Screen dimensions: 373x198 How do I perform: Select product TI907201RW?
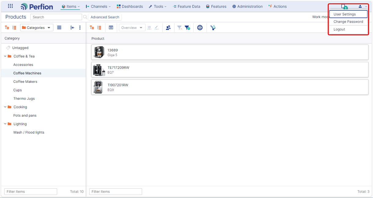[x=118, y=85]
